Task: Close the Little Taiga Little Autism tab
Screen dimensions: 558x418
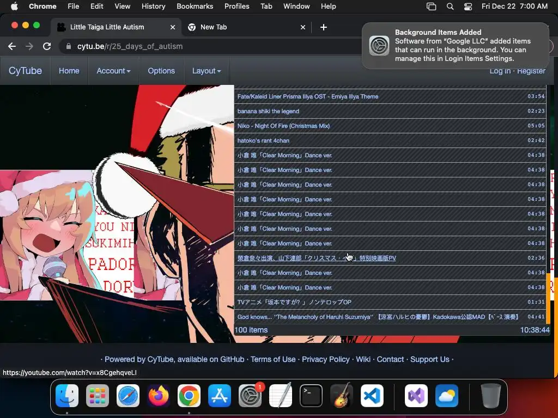Action: [173, 27]
